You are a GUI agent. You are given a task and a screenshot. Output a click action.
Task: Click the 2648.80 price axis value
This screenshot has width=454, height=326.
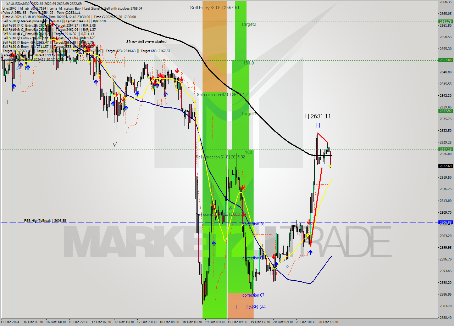pos(445,72)
